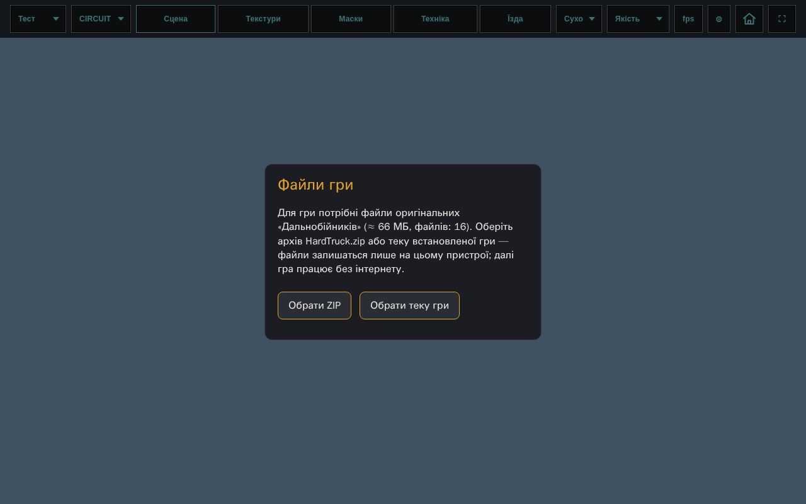Viewport: 806px width, 504px height.
Task: Open the settings gear icon
Action: pyautogui.click(x=718, y=19)
